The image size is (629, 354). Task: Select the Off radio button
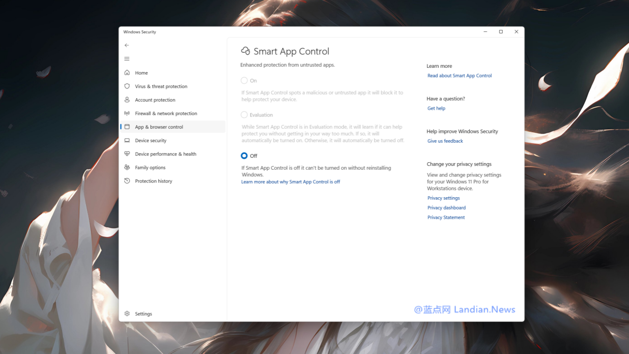click(244, 155)
